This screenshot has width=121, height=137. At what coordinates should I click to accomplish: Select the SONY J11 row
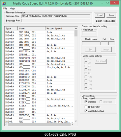coord(40,112)
